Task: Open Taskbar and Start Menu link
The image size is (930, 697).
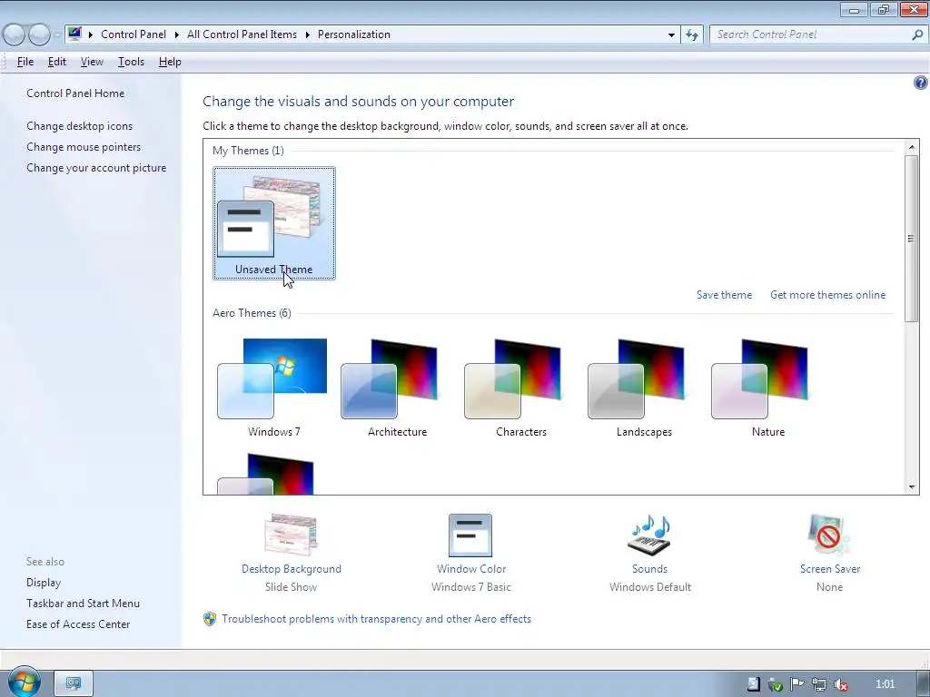Action: tap(83, 604)
